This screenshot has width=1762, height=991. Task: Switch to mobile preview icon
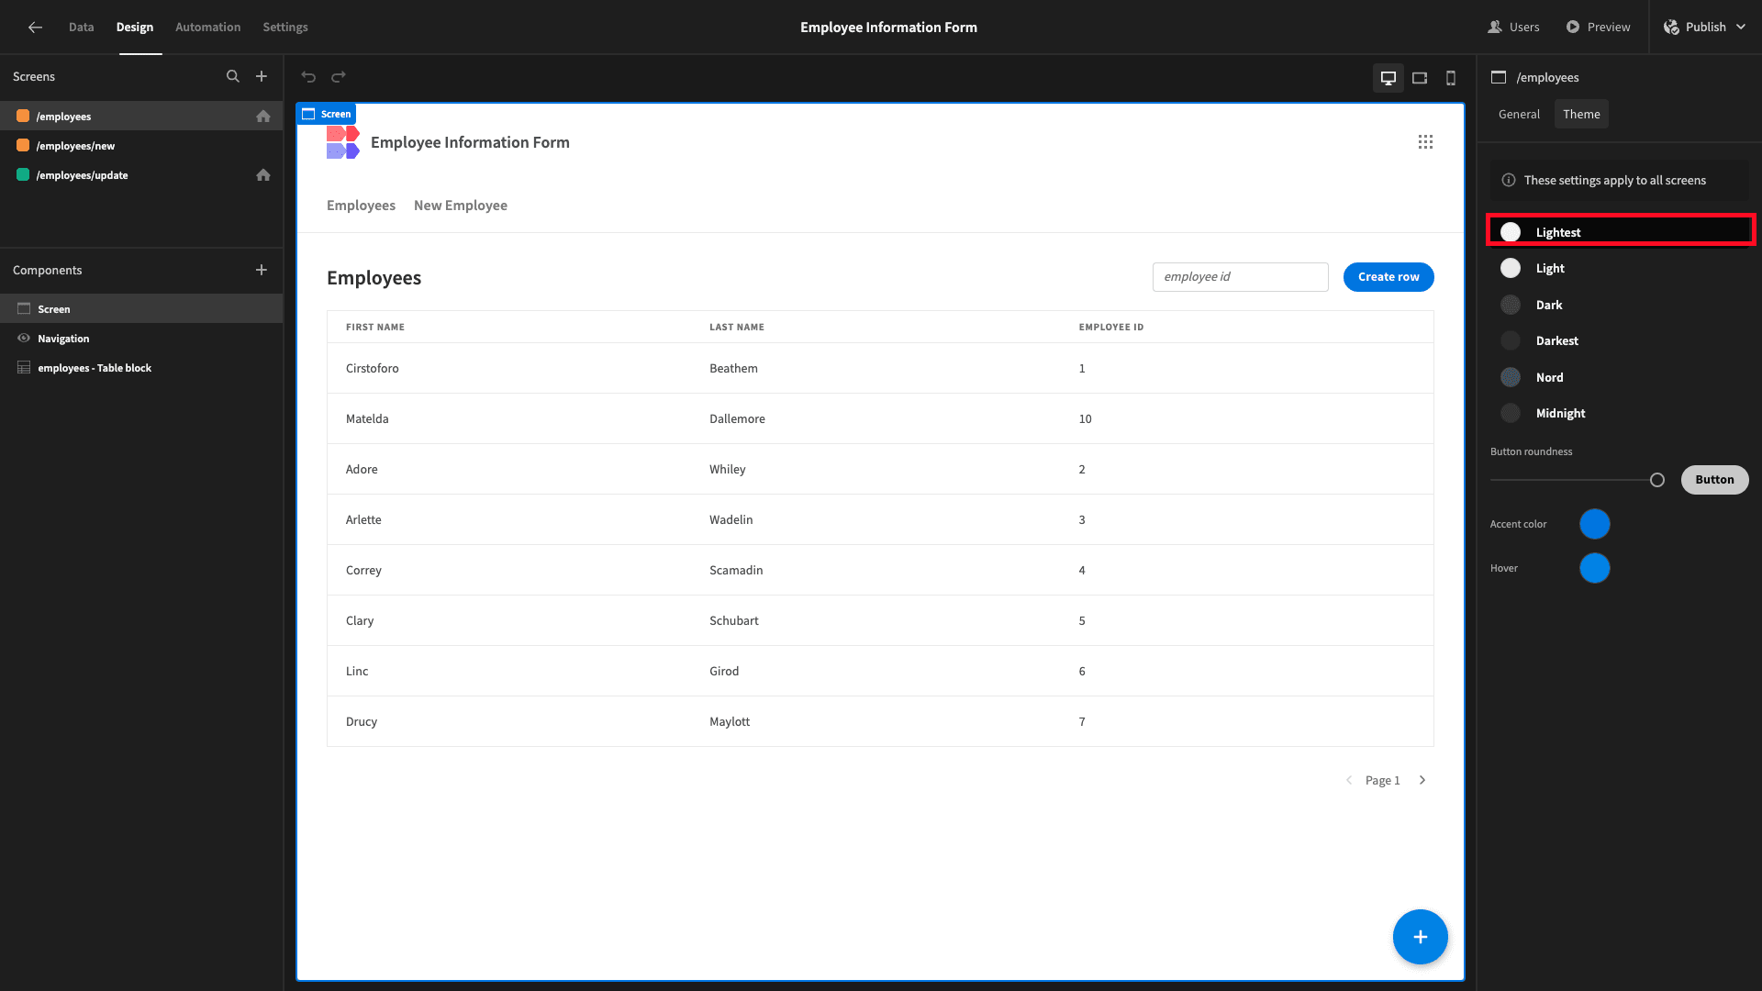1451,78
